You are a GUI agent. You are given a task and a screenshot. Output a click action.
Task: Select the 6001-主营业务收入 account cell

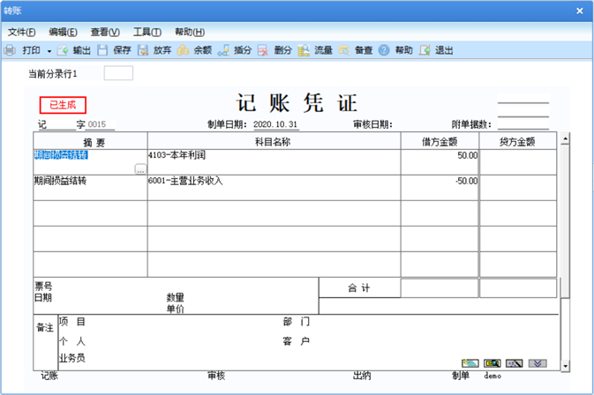(x=274, y=188)
